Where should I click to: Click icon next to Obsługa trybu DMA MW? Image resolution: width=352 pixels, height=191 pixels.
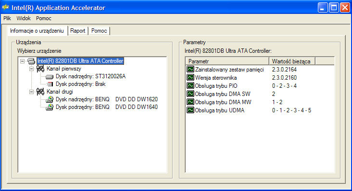click(190, 102)
